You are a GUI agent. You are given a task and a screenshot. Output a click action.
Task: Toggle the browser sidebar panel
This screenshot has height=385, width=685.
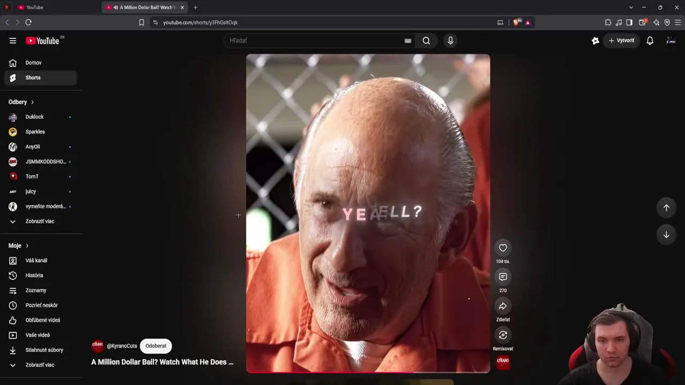(629, 22)
